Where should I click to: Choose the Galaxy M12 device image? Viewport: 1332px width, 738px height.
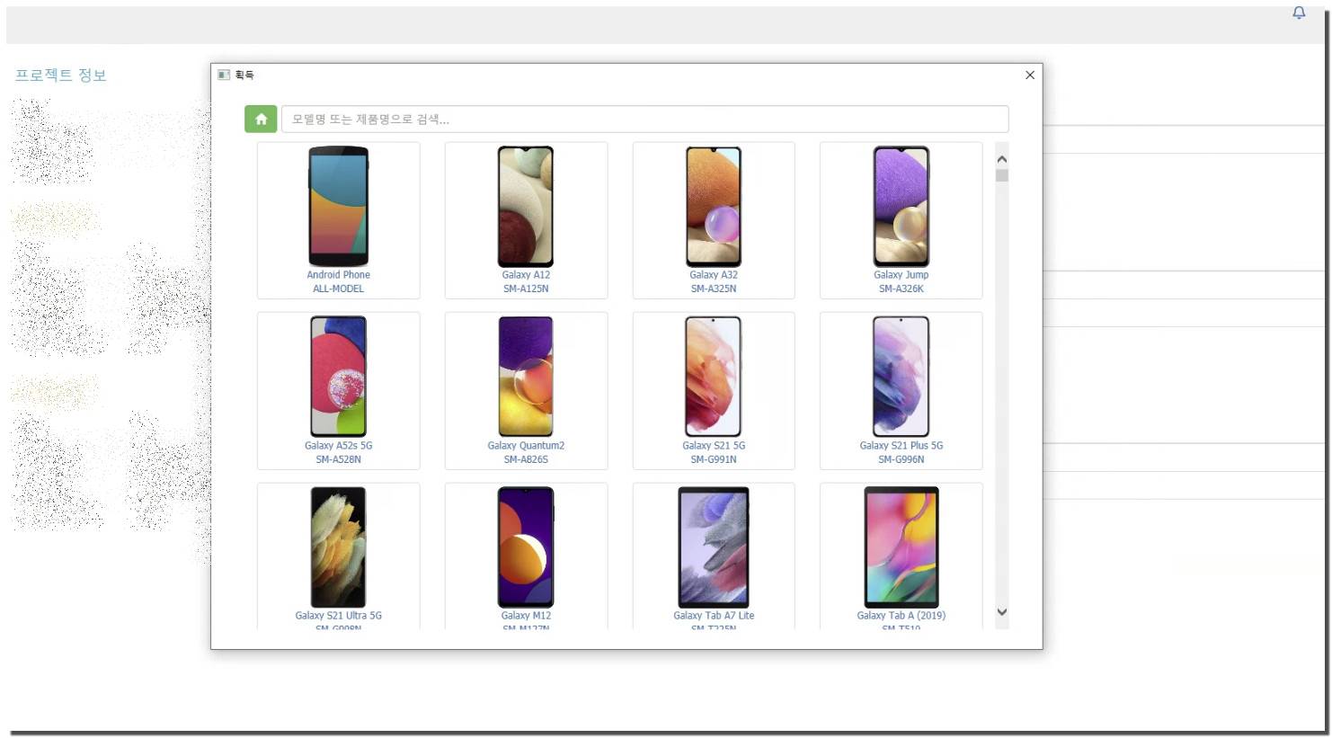coord(526,547)
